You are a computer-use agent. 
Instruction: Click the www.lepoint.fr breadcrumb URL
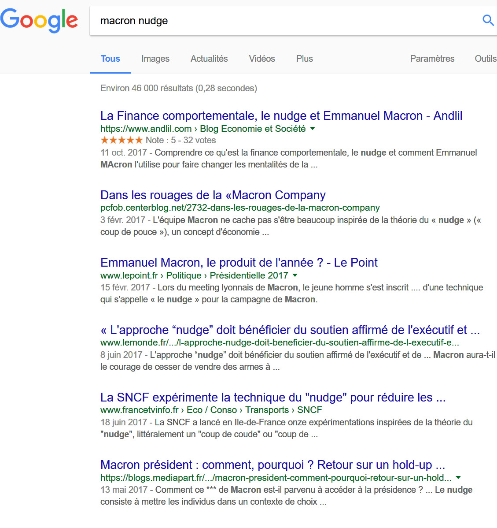point(129,275)
